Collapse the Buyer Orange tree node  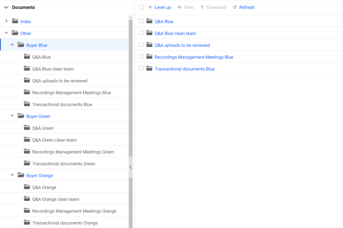pos(12,175)
